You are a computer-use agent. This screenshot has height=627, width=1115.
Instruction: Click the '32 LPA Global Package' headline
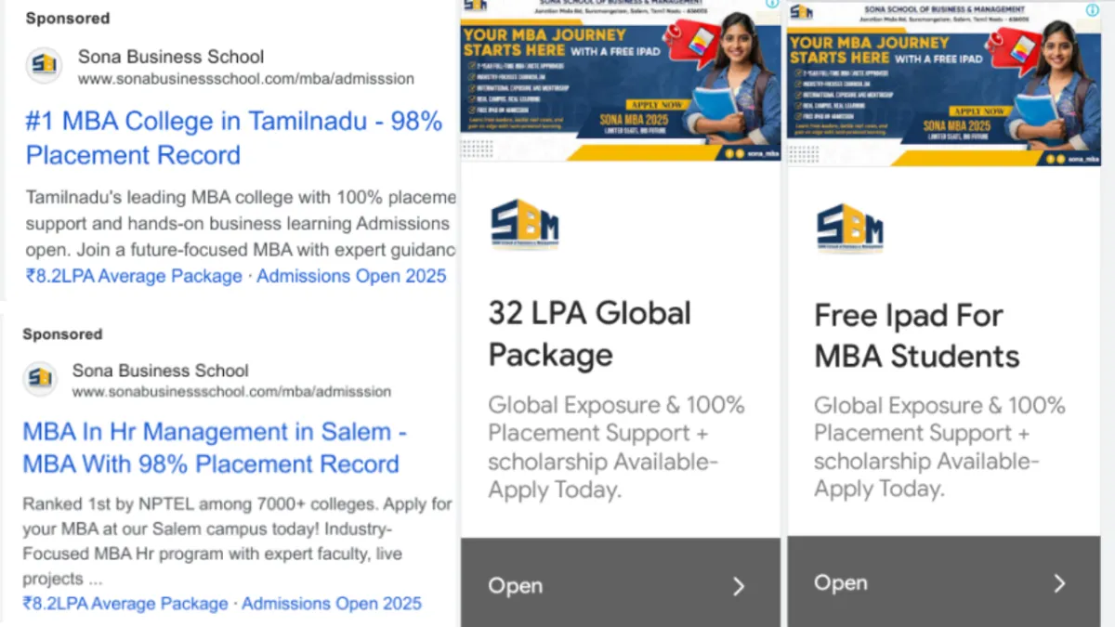[590, 333]
